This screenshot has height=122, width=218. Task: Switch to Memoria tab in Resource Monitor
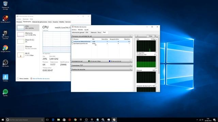point(93,33)
